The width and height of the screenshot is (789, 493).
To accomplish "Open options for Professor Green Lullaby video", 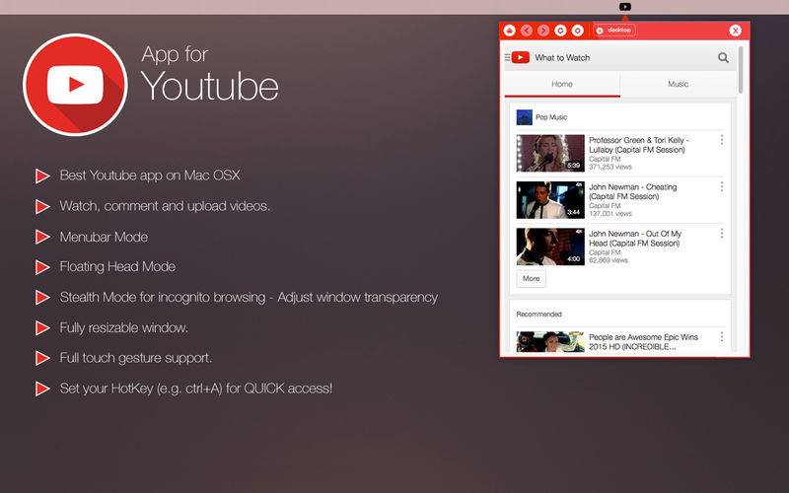I will tap(722, 140).
